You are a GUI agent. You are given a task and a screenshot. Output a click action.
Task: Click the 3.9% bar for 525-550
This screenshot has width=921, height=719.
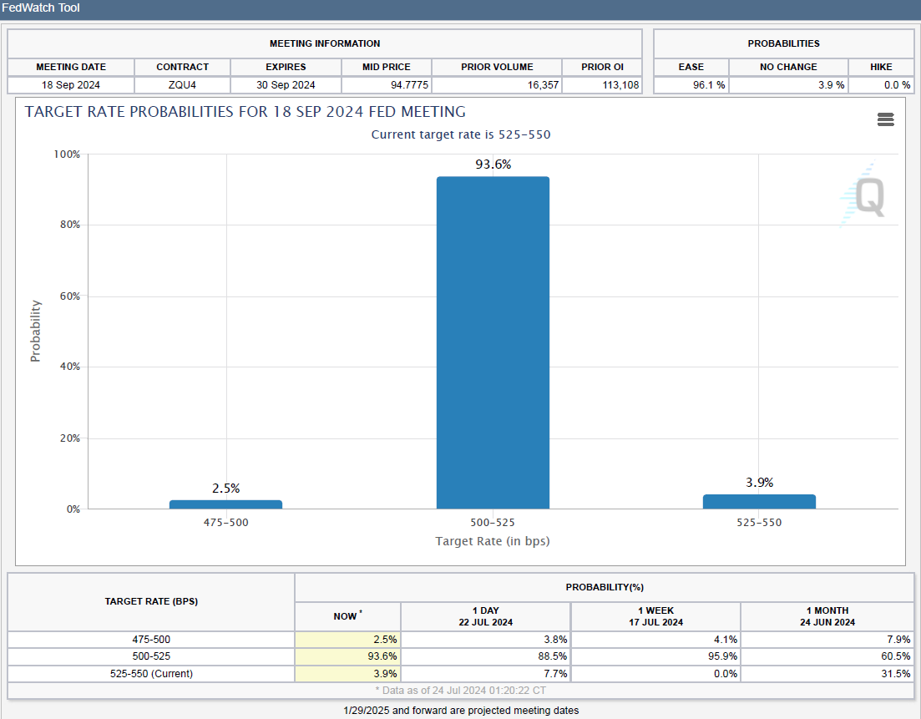pos(759,502)
